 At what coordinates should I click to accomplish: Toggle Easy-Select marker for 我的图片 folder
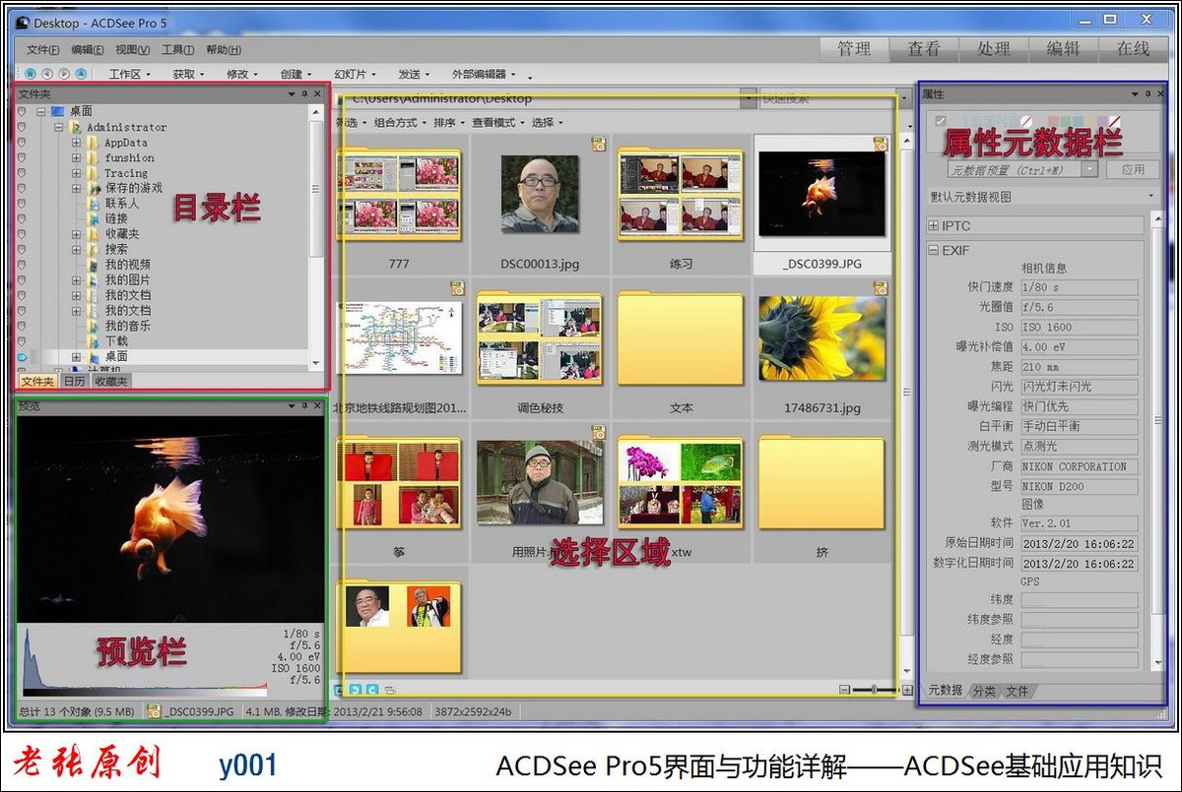(22, 280)
